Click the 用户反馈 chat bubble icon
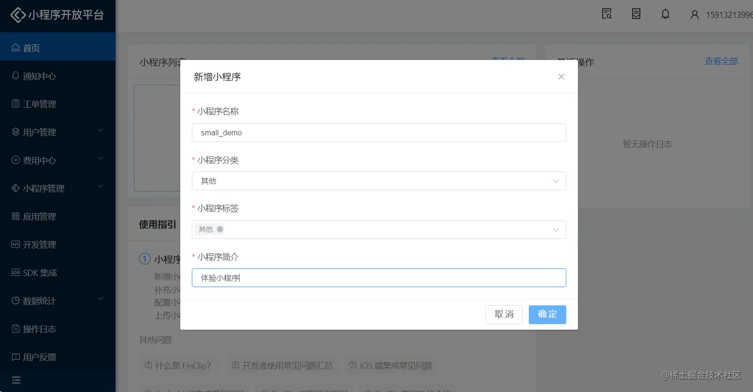 pyautogui.click(x=16, y=357)
